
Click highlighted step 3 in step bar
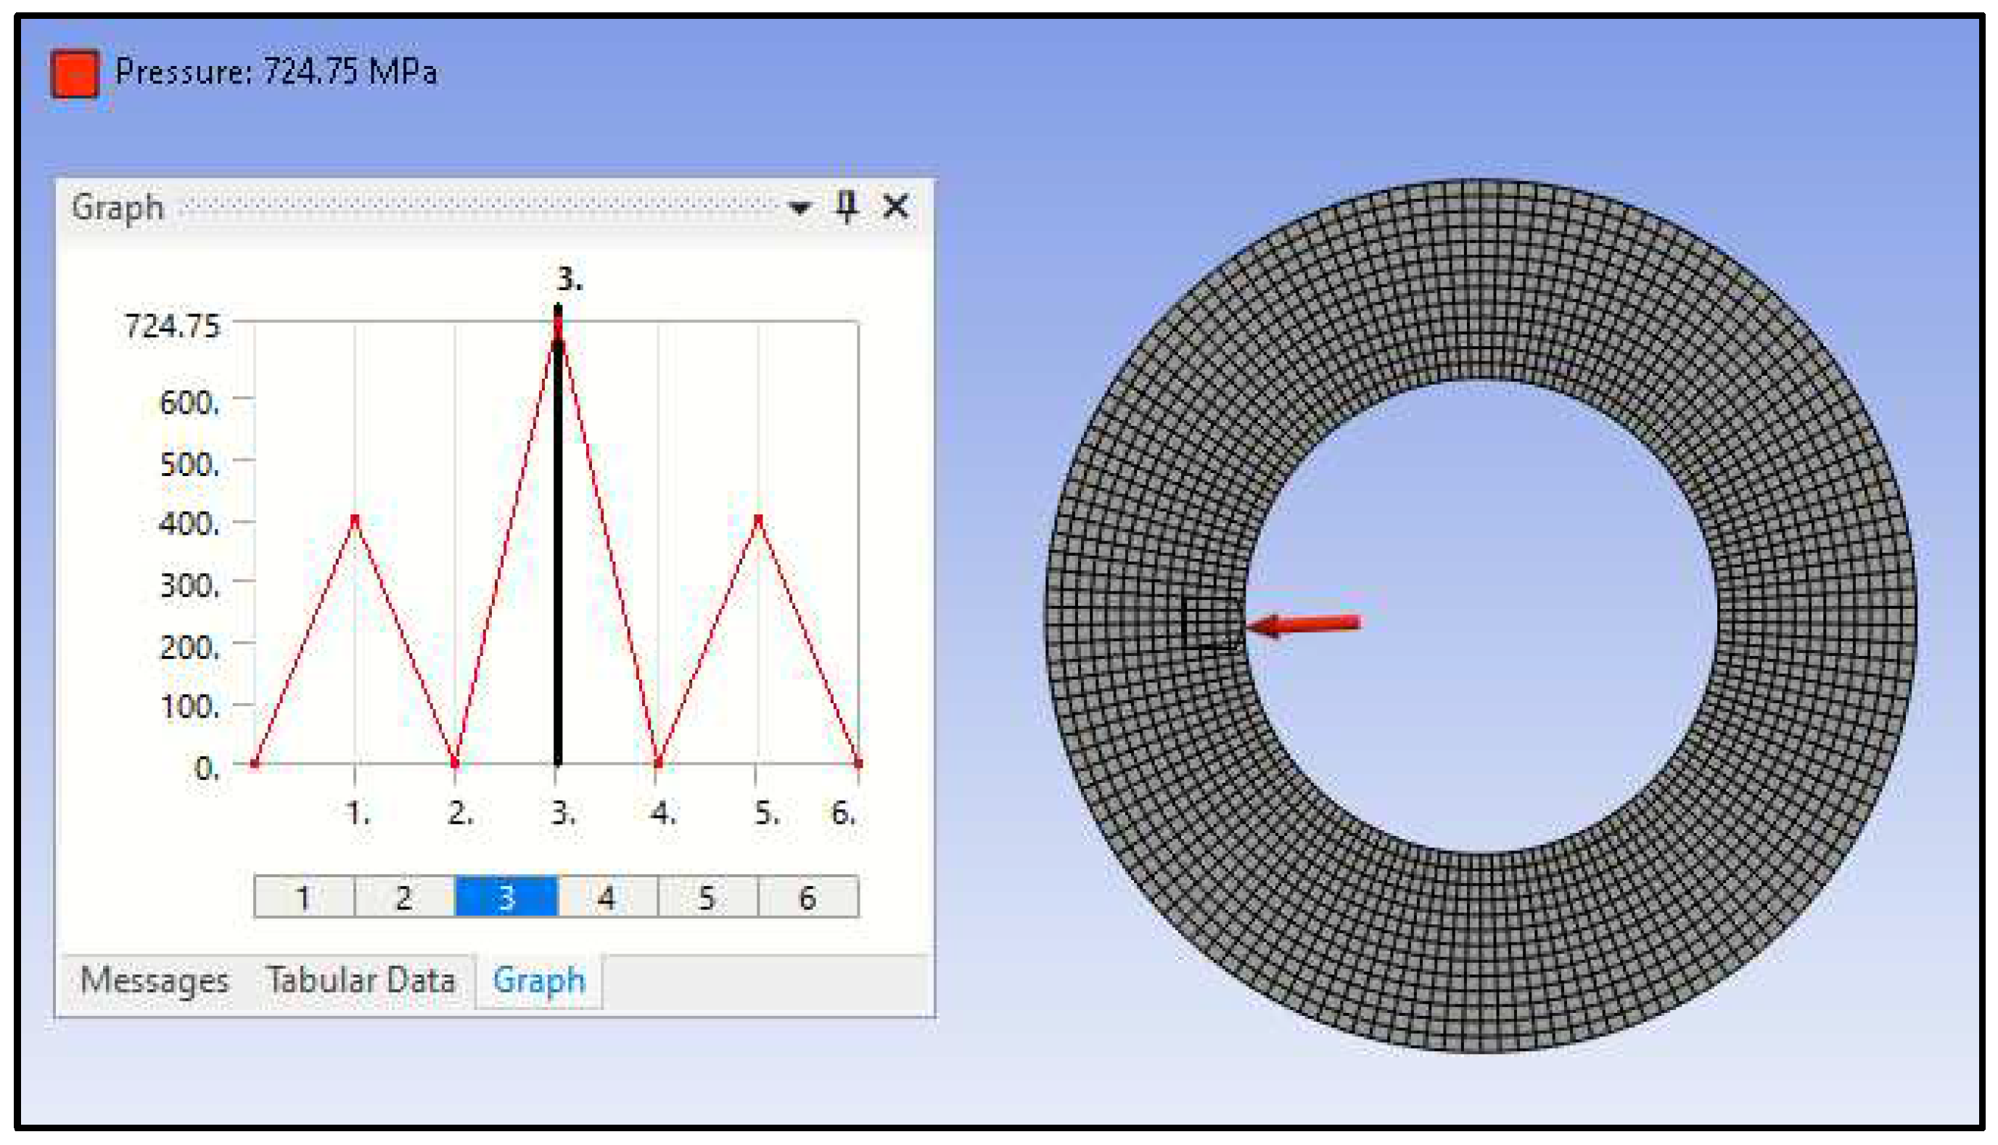click(x=506, y=898)
